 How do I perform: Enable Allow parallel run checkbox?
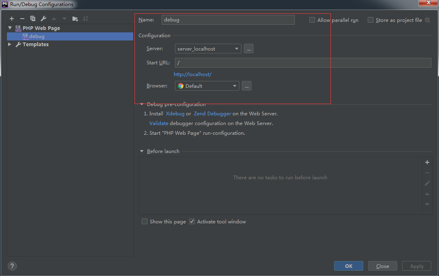(312, 20)
